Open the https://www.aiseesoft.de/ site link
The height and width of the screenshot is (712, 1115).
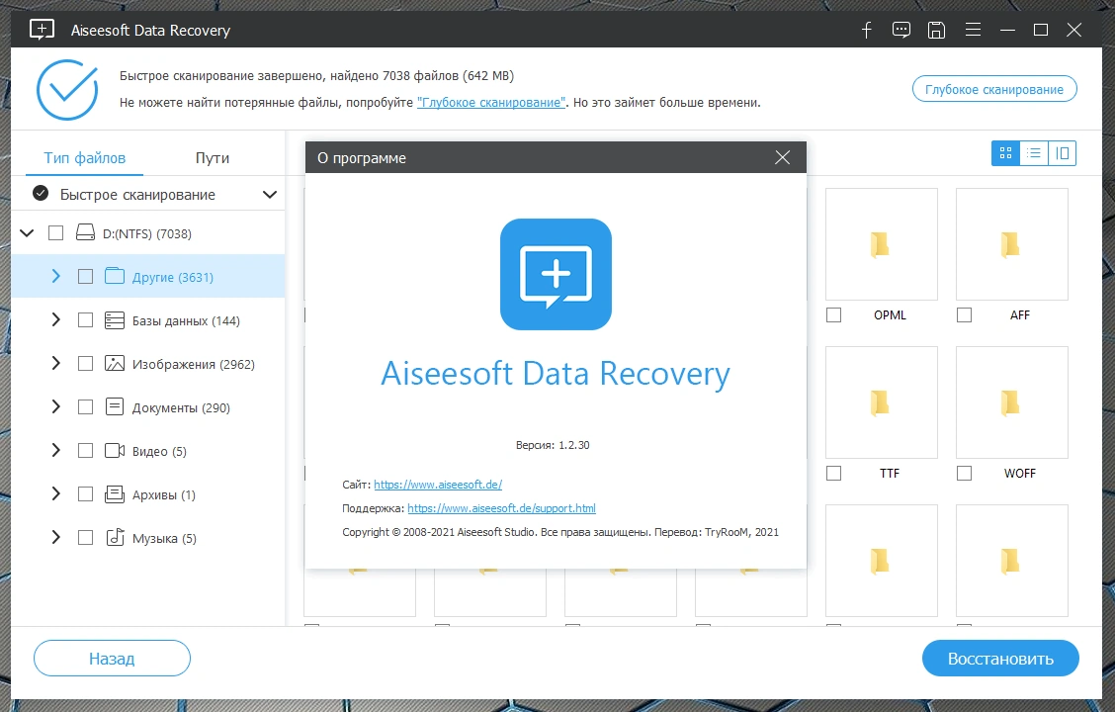(438, 485)
